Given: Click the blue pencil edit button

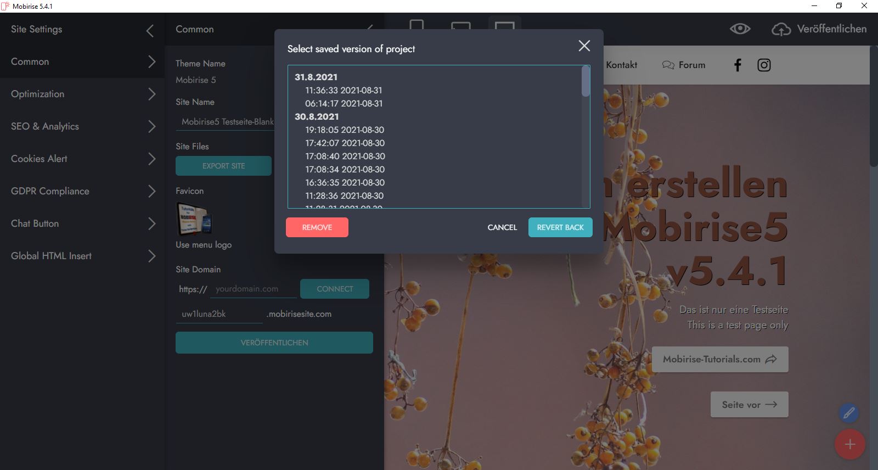Looking at the screenshot, I should 848,413.
